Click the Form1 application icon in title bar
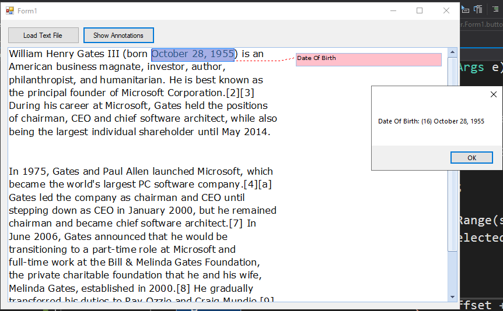 [10, 10]
